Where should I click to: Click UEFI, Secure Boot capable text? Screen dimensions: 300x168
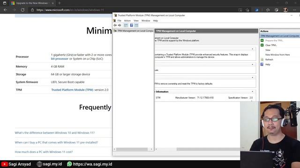pyautogui.click(x=67, y=82)
